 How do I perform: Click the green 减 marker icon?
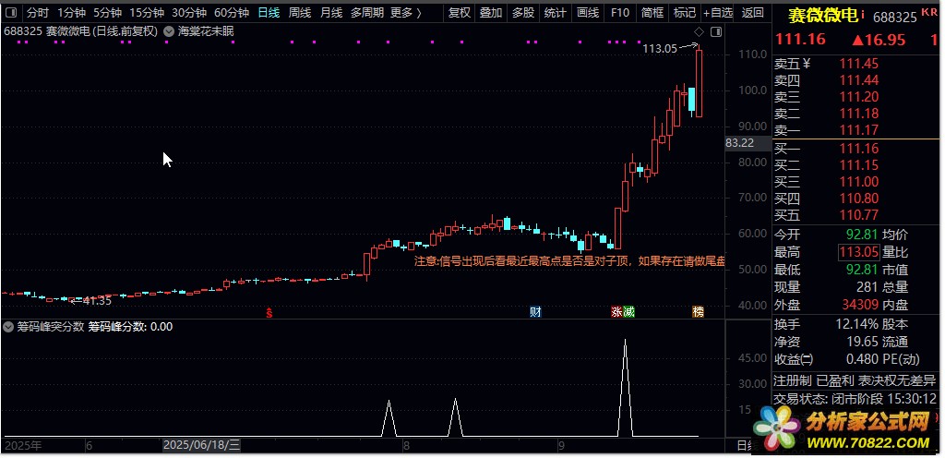628,311
